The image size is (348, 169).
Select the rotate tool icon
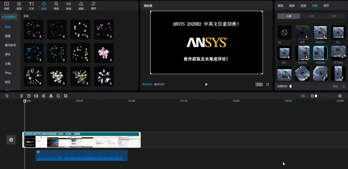pyautogui.click(x=58, y=96)
